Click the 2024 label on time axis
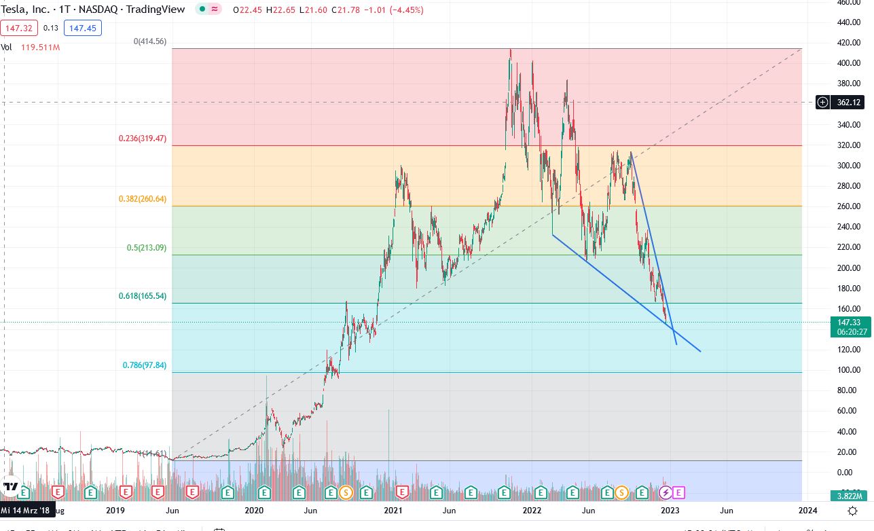 coord(807,510)
